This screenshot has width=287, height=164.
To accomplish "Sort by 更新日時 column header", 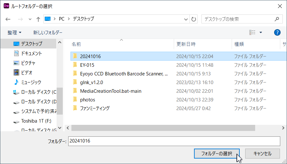I will pos(186,44).
